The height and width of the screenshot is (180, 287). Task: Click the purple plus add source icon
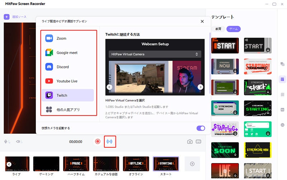[6, 17]
